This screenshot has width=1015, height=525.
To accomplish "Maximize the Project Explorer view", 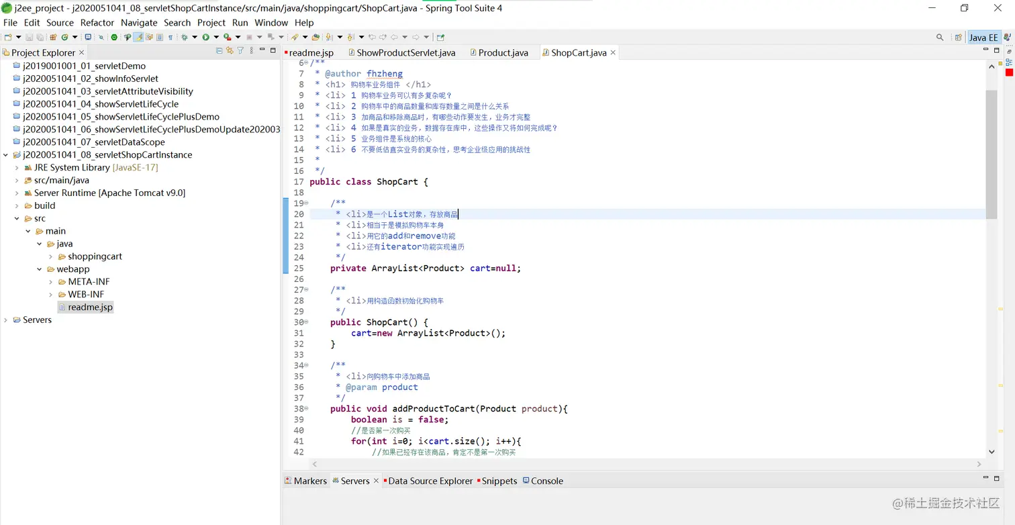I will pos(273,50).
